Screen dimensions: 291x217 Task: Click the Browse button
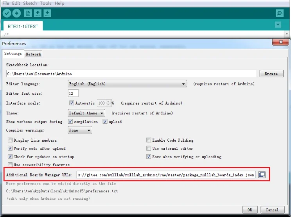(x=271, y=74)
